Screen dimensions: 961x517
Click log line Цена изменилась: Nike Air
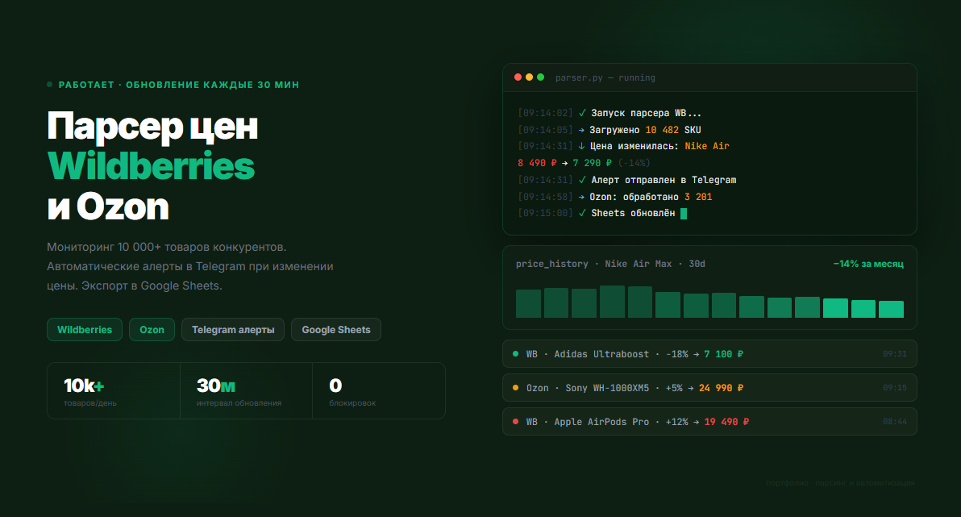point(623,146)
